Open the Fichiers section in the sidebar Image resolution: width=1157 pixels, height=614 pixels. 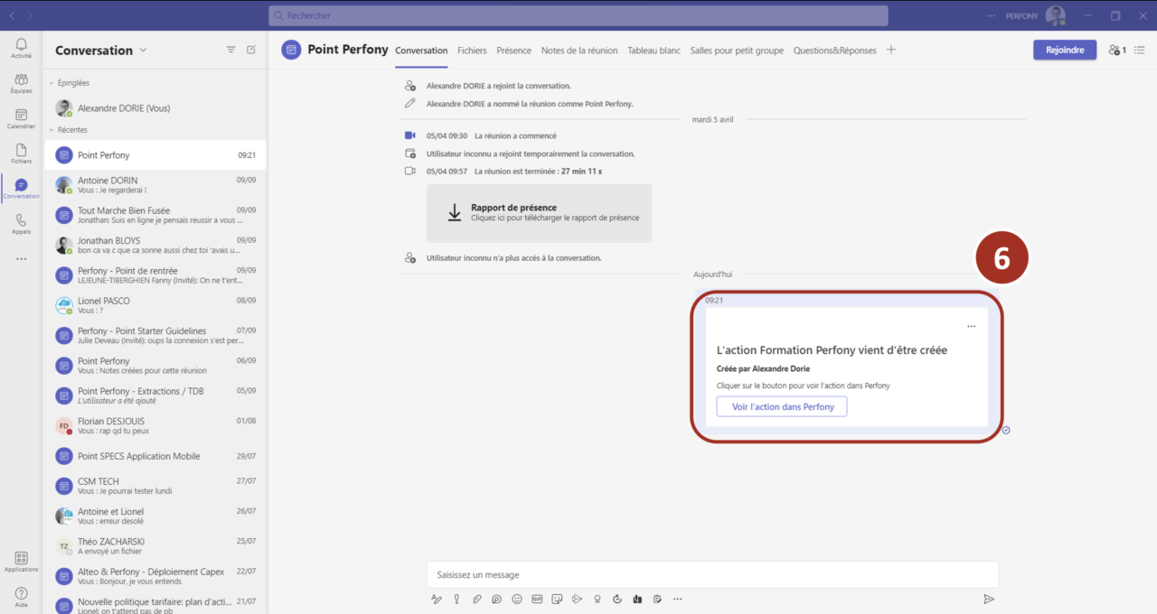(x=20, y=153)
